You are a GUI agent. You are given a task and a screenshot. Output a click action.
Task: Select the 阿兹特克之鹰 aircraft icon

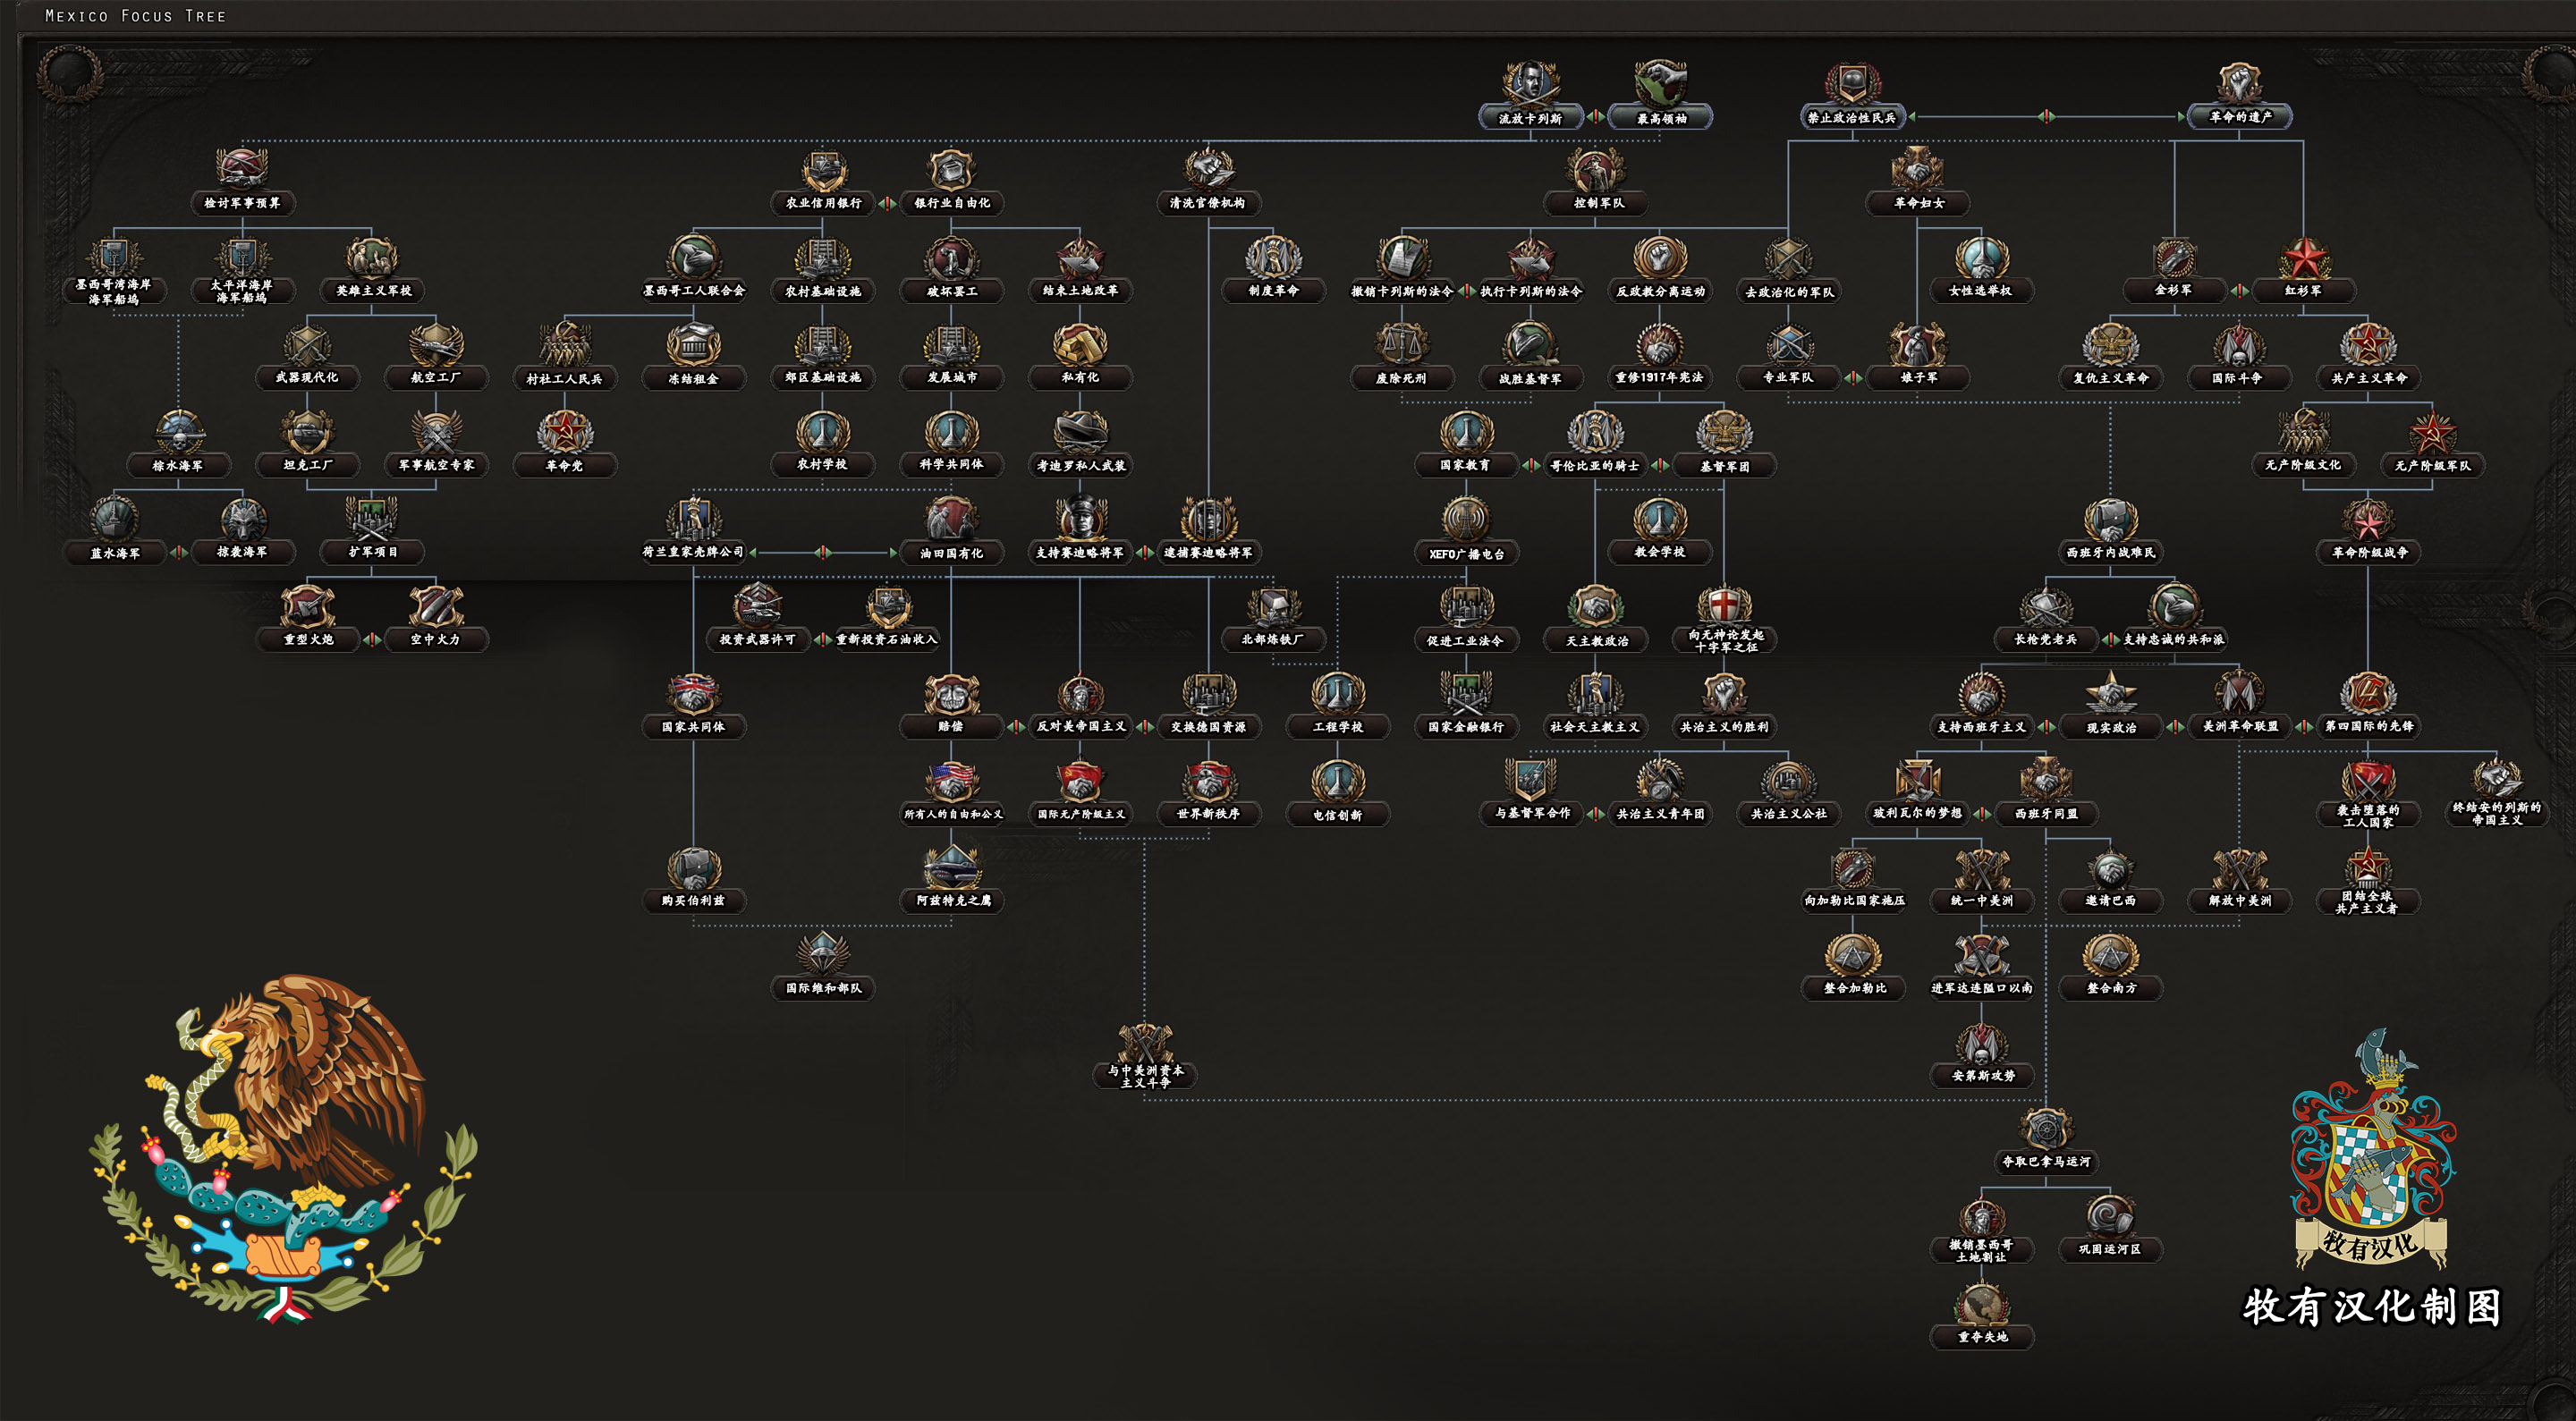click(952, 866)
